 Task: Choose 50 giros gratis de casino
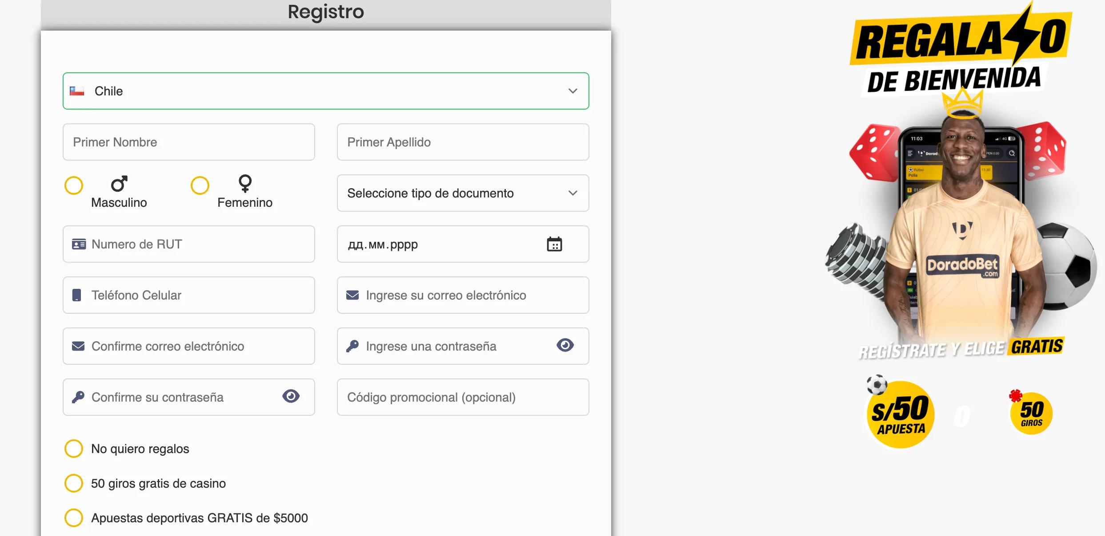click(74, 483)
